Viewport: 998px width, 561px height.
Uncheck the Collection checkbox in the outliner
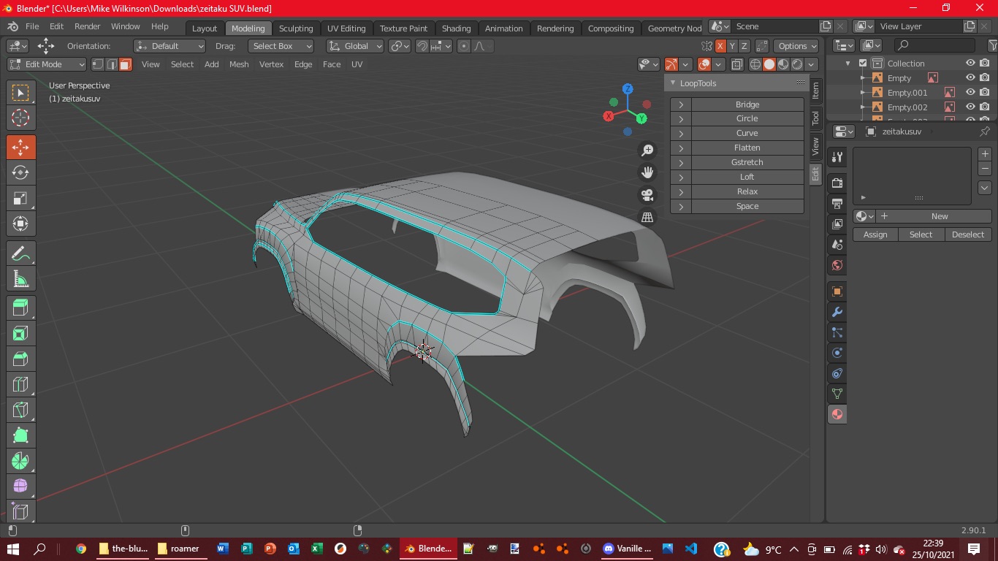(x=863, y=64)
